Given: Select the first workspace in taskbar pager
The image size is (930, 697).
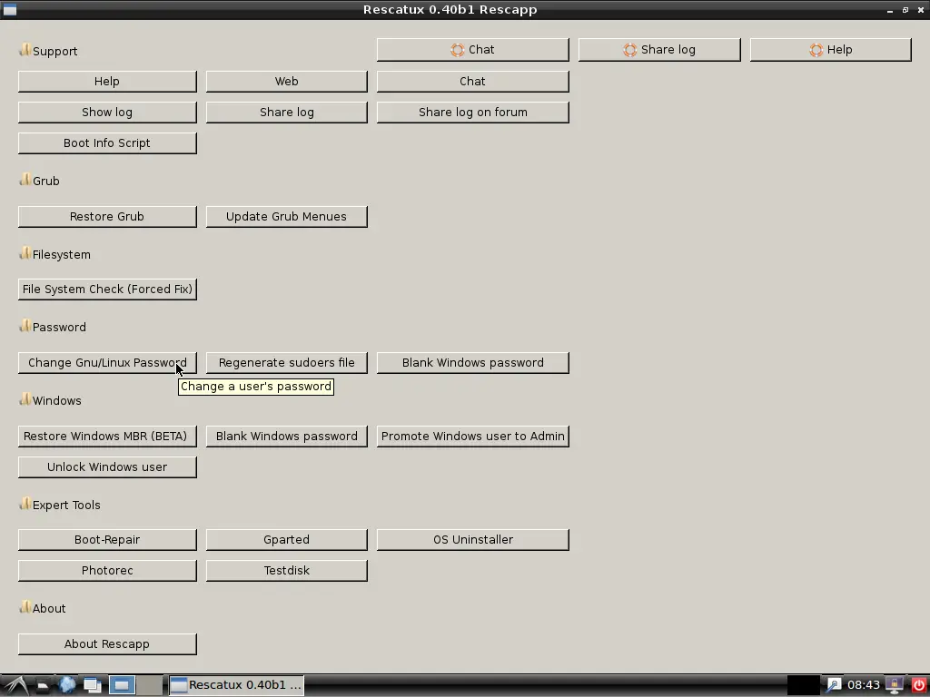Looking at the screenshot, I should point(122,685).
